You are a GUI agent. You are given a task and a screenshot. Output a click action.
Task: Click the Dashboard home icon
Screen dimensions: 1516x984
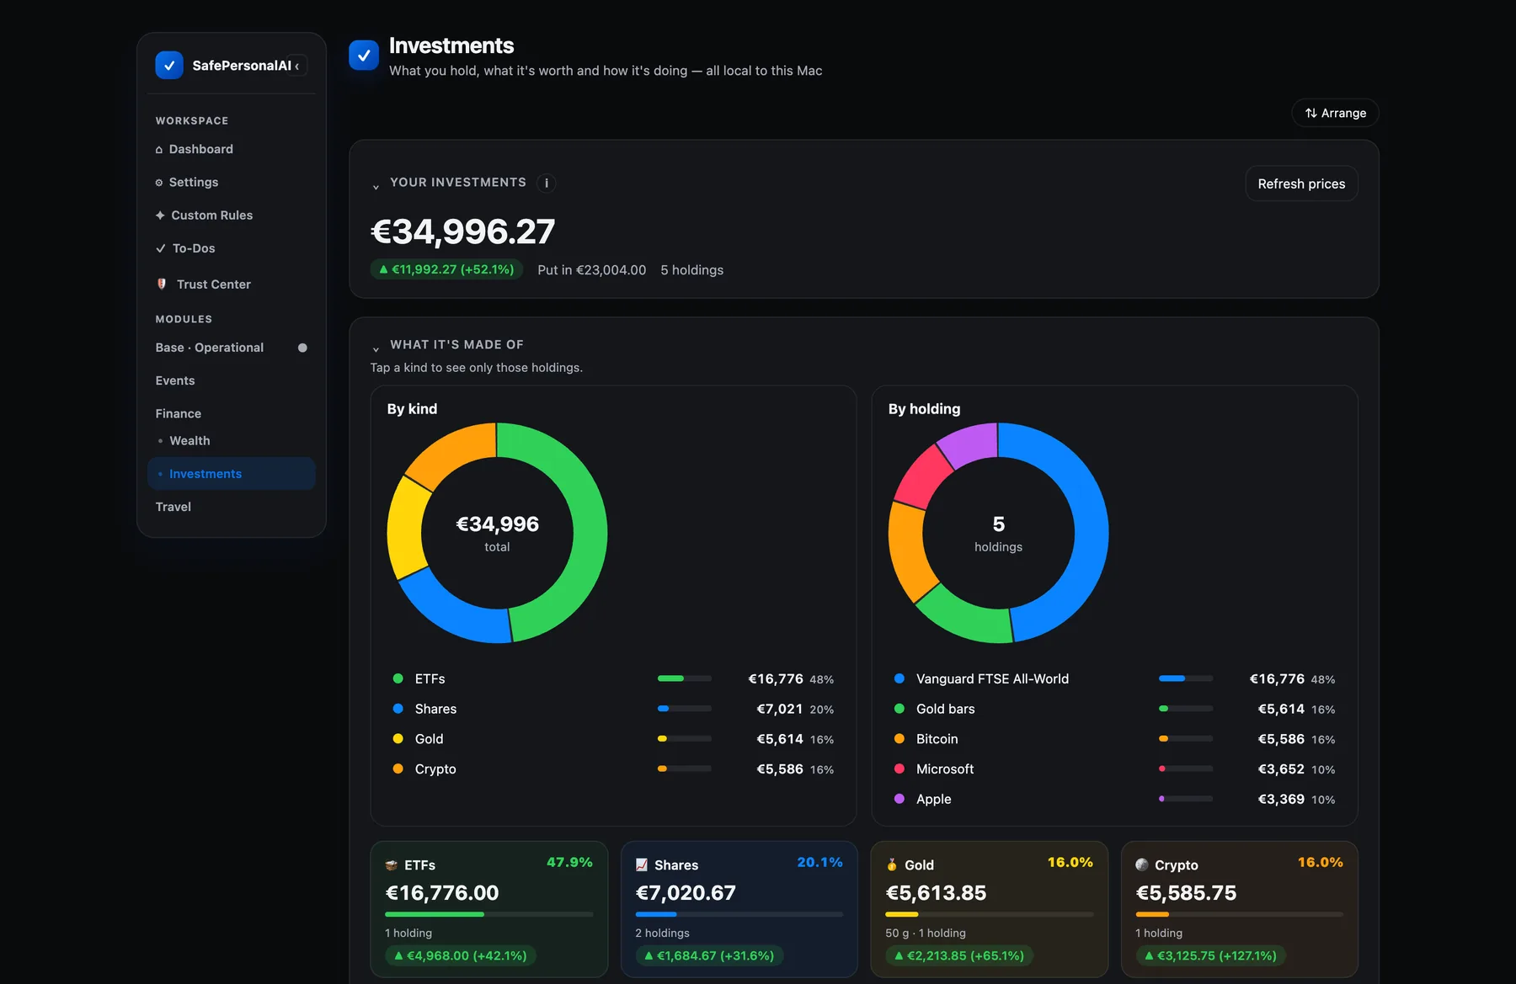point(159,150)
